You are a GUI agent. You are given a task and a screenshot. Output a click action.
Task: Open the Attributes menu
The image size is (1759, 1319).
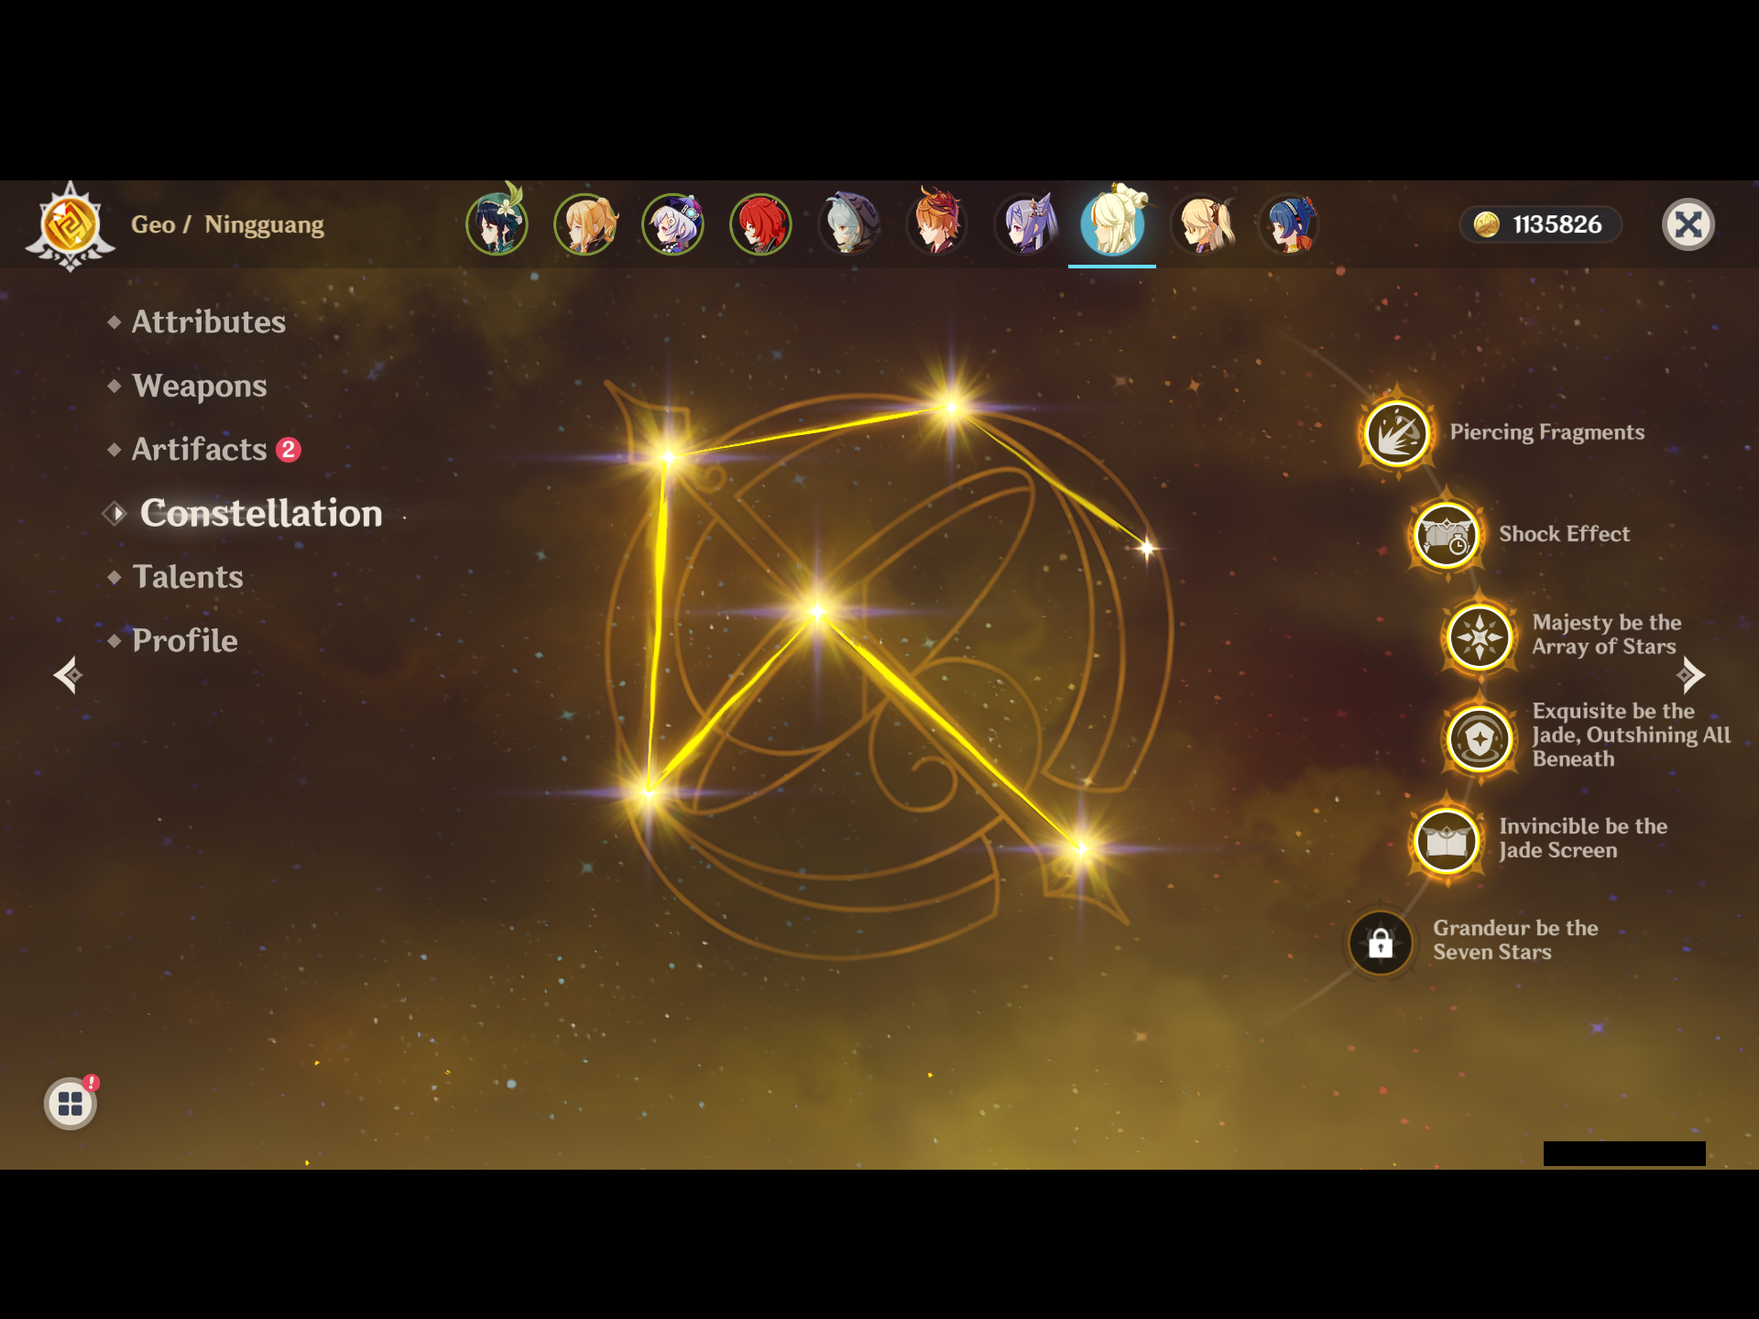click(x=209, y=322)
